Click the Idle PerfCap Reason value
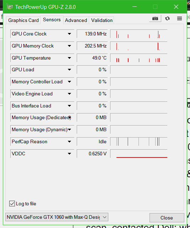The width and height of the screenshot is (190, 228). click(92, 141)
